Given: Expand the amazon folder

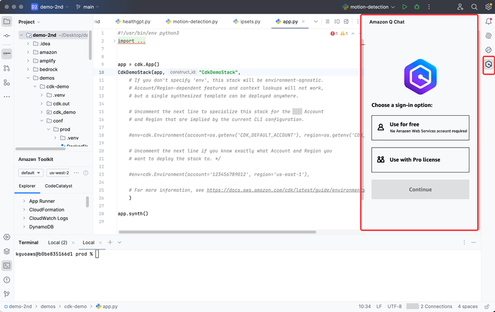Looking at the screenshot, I should point(28,52).
